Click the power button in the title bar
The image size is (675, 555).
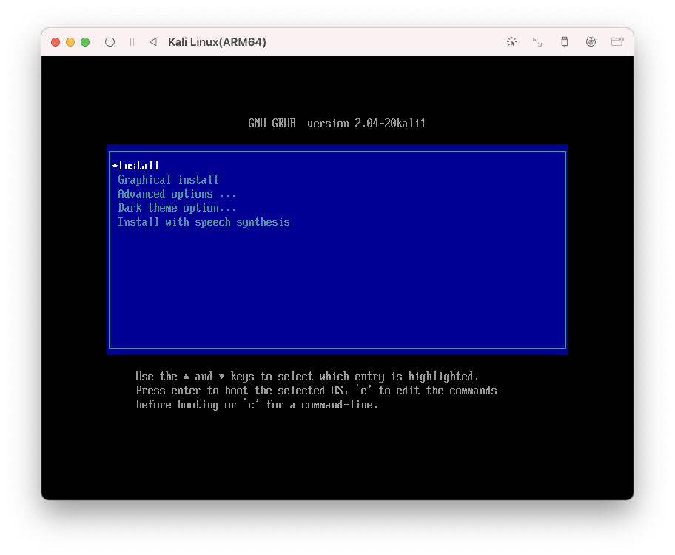tap(110, 41)
